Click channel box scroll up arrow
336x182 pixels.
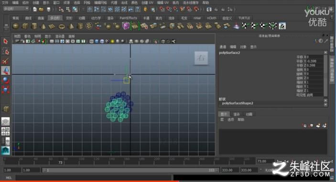click(325, 53)
